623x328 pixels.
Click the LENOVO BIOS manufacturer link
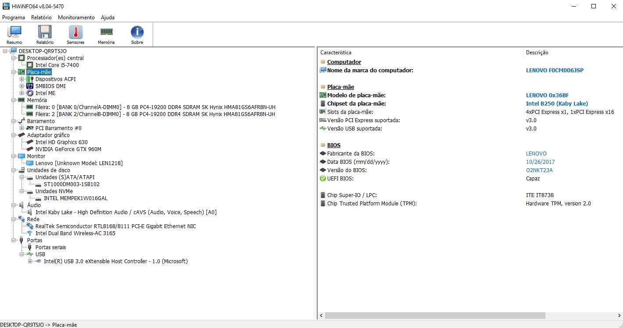click(x=536, y=154)
